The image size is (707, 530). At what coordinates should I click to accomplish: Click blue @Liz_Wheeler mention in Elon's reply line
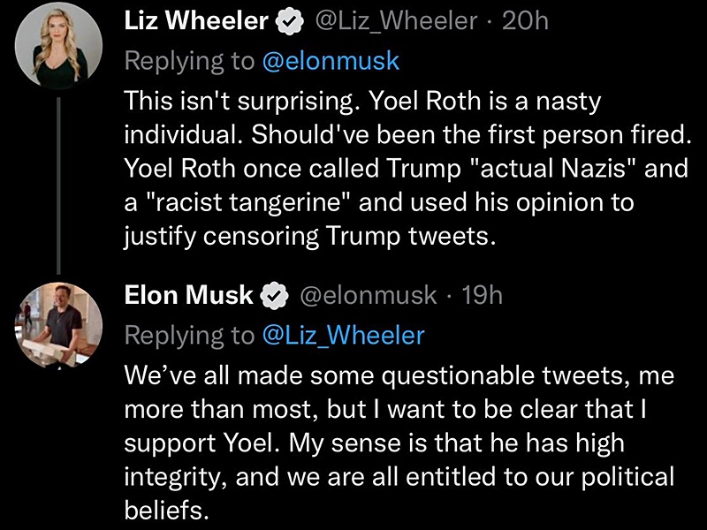pyautogui.click(x=342, y=336)
